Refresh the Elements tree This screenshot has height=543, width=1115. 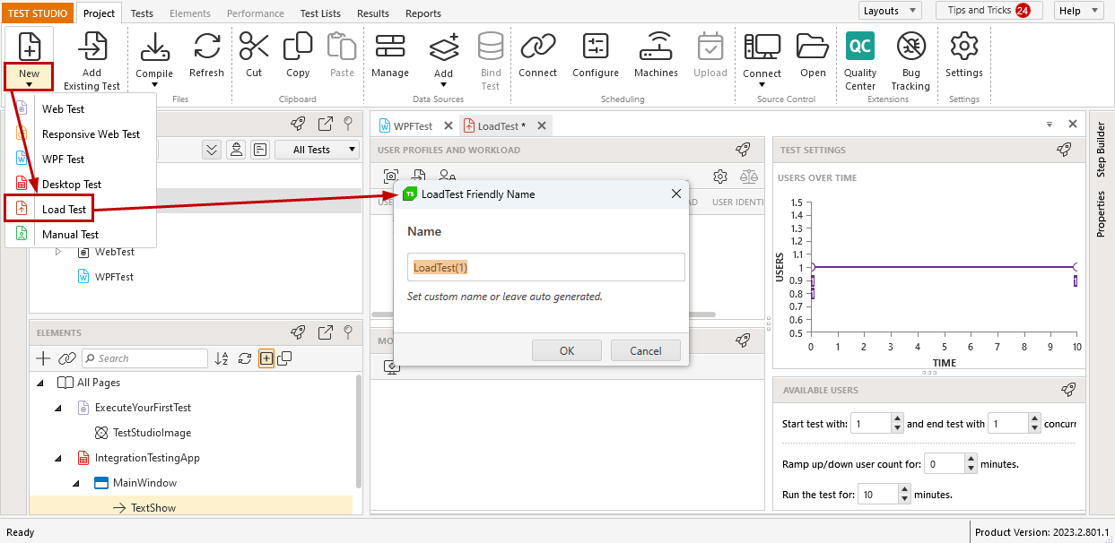[245, 358]
